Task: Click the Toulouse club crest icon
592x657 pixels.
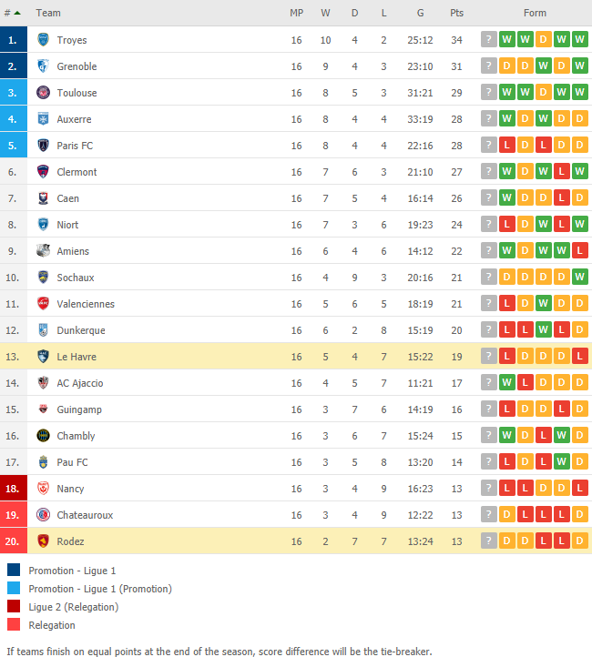Action: coord(43,93)
